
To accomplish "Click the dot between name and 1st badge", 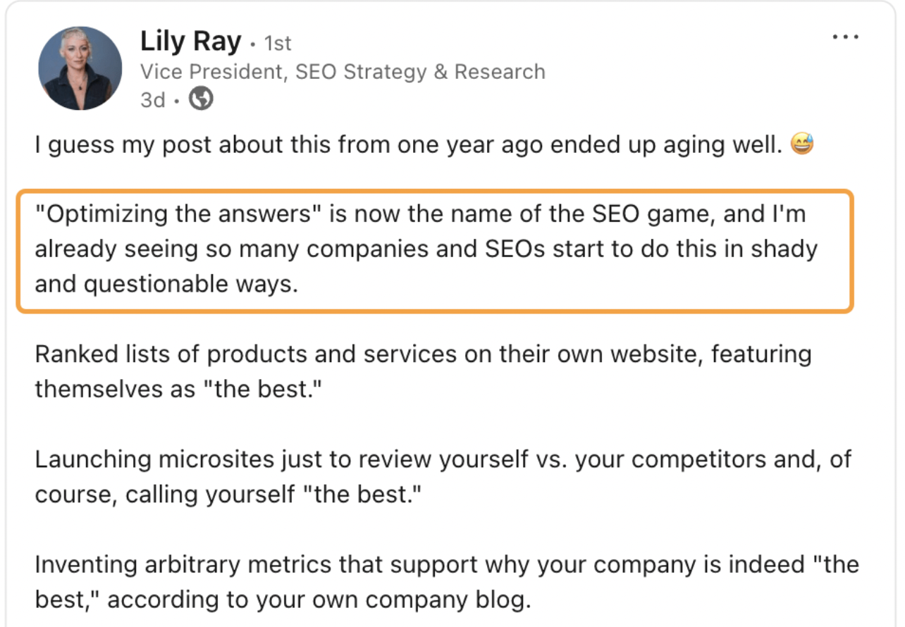I will pos(252,43).
